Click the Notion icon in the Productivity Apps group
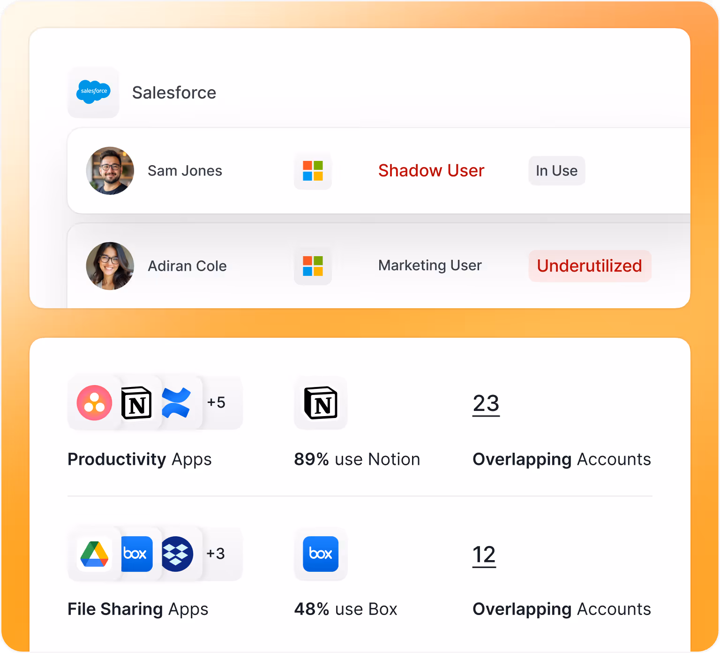Screen dimensions: 720x653 coord(136,403)
